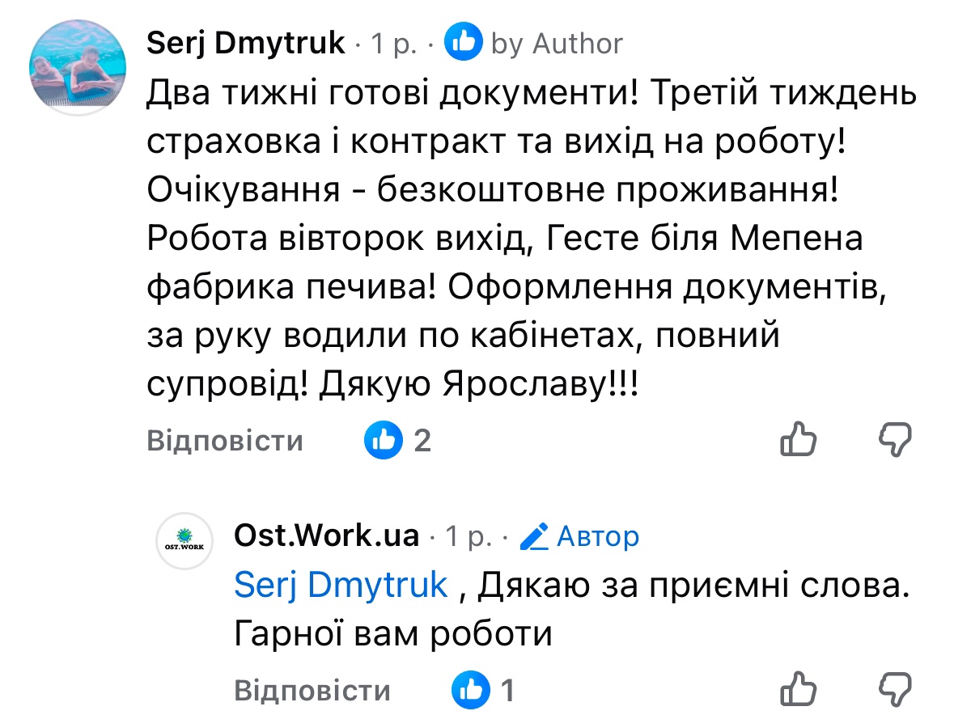Click the blue Serj Dmytruk mention in the reply
The width and height of the screenshot is (954, 715).
(340, 585)
